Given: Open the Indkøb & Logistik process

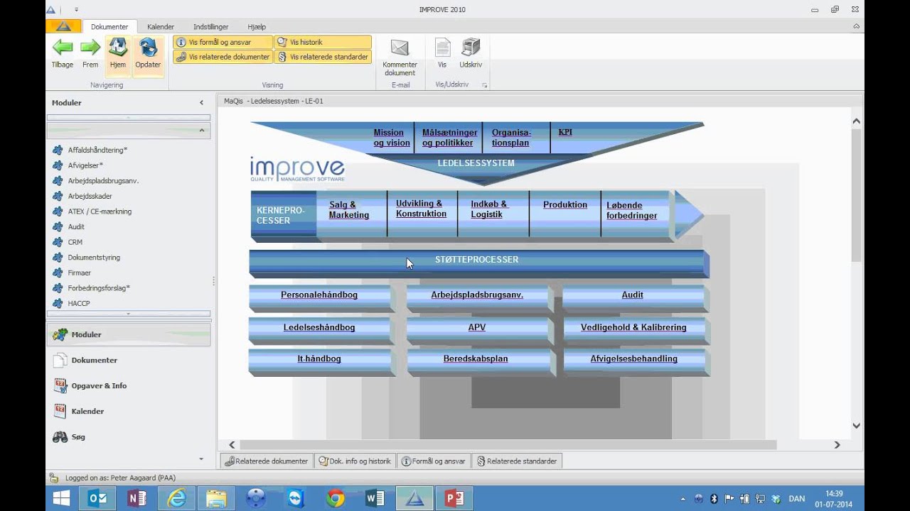Looking at the screenshot, I should [489, 209].
